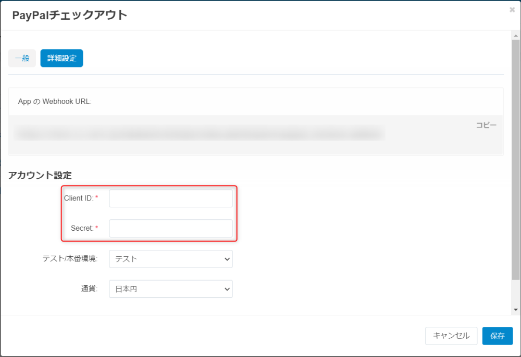Screen dimensions: 521x357
Task: Click the scrollbar up arrow
Action: [516, 36]
